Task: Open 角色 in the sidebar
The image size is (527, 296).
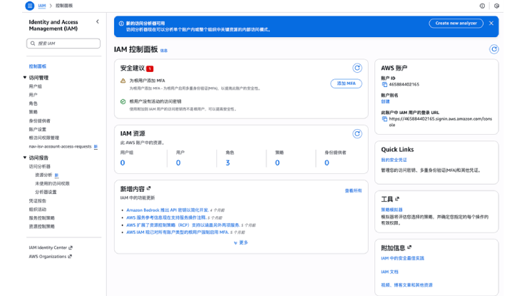Action: point(33,103)
